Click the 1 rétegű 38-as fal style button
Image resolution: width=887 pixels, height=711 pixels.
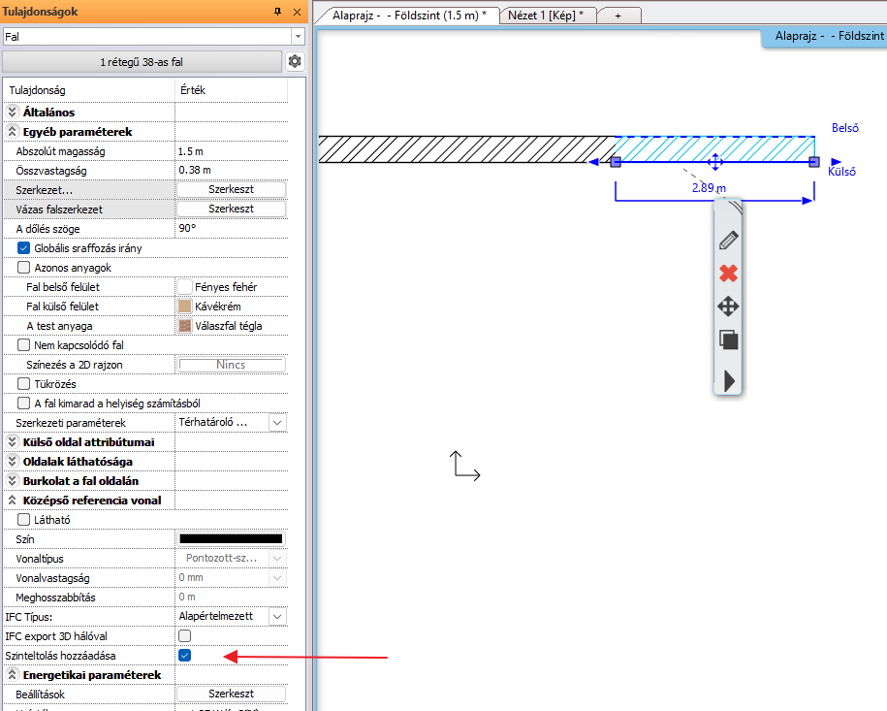[142, 62]
